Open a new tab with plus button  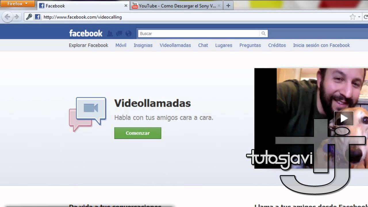228,5
